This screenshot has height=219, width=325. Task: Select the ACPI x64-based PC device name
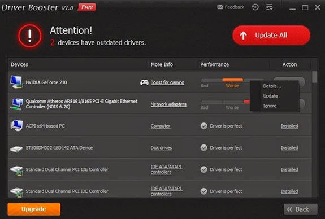click(45, 126)
